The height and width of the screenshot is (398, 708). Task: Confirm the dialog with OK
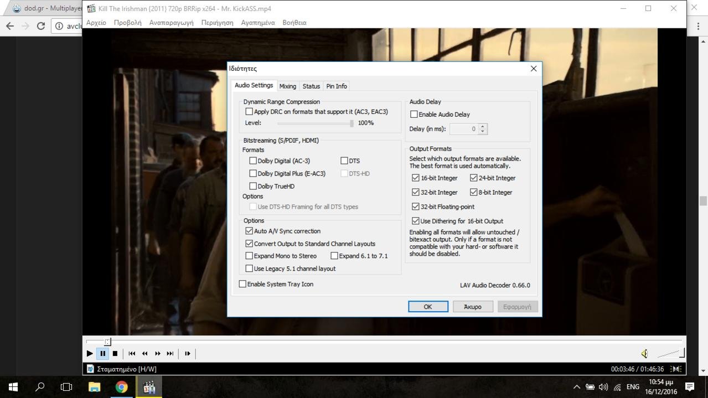[428, 307]
